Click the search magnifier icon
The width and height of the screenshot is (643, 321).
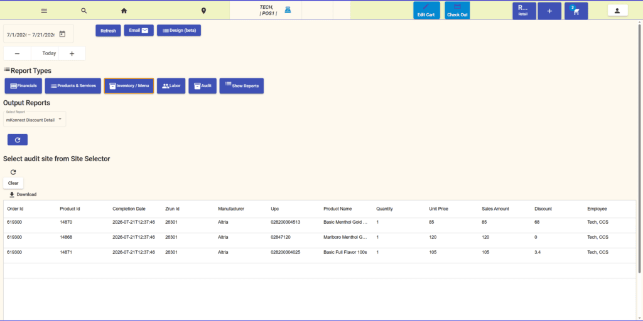pos(84,11)
